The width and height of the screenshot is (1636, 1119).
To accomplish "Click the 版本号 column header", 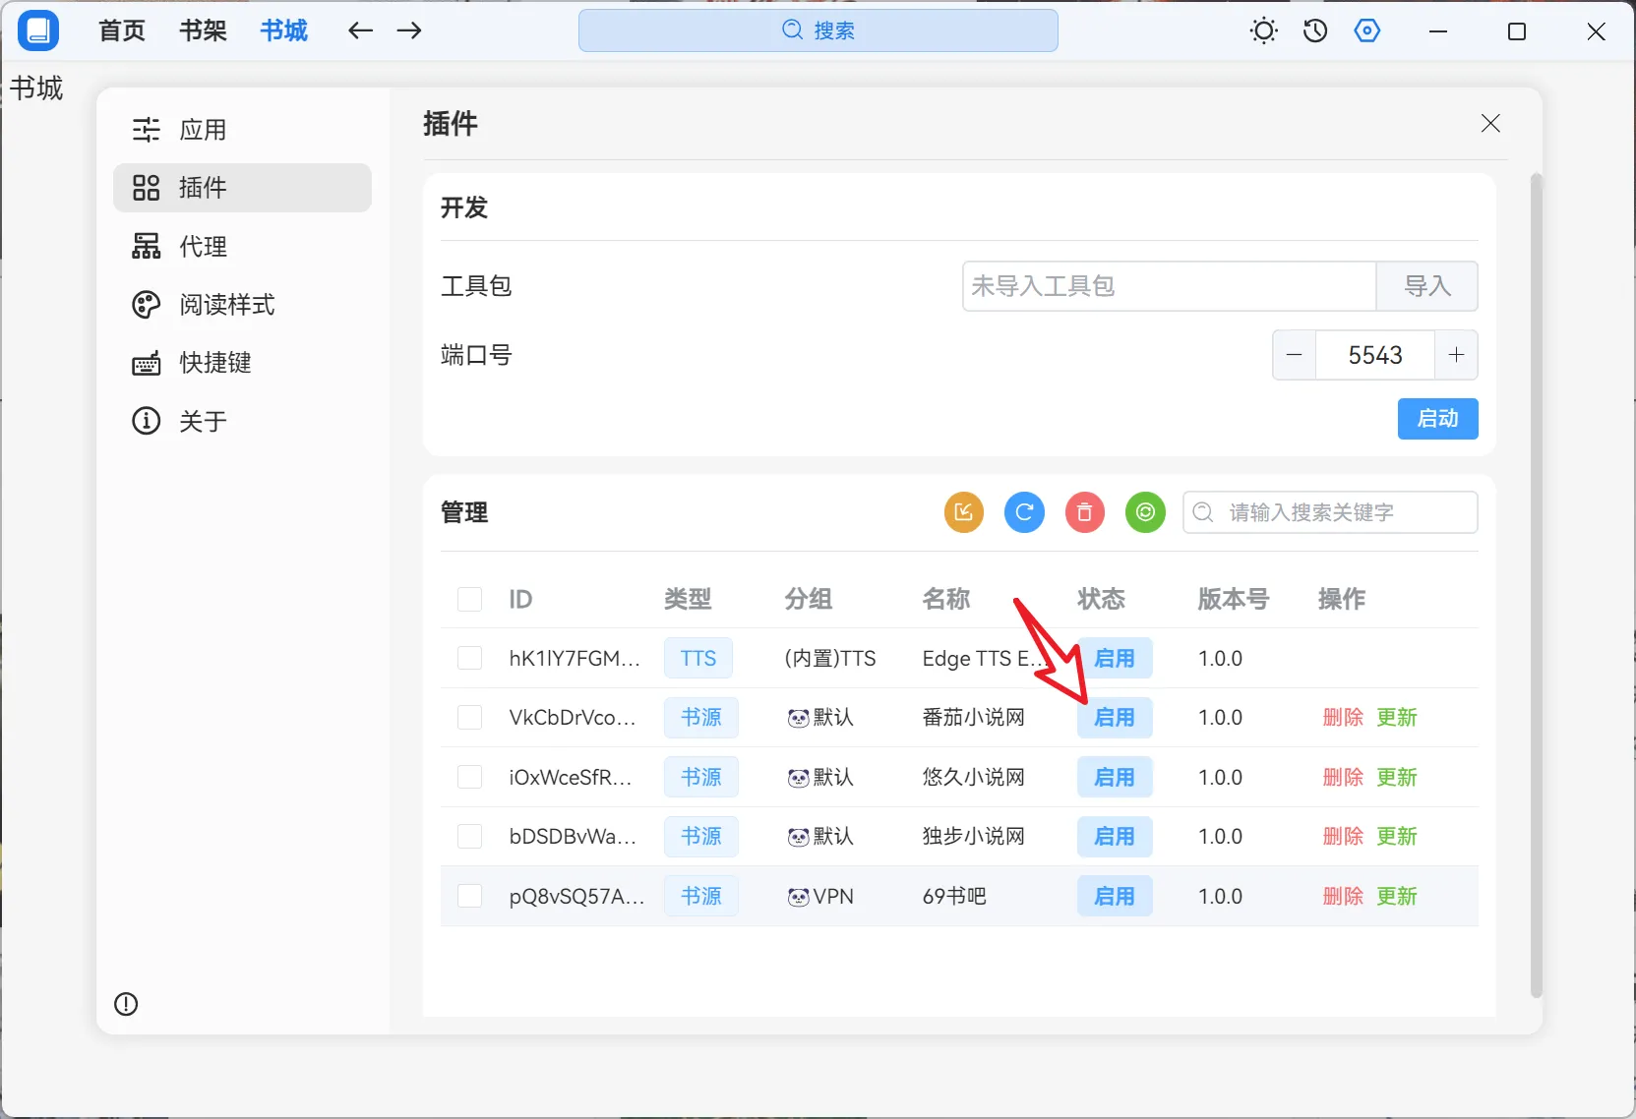I will click(x=1234, y=599).
